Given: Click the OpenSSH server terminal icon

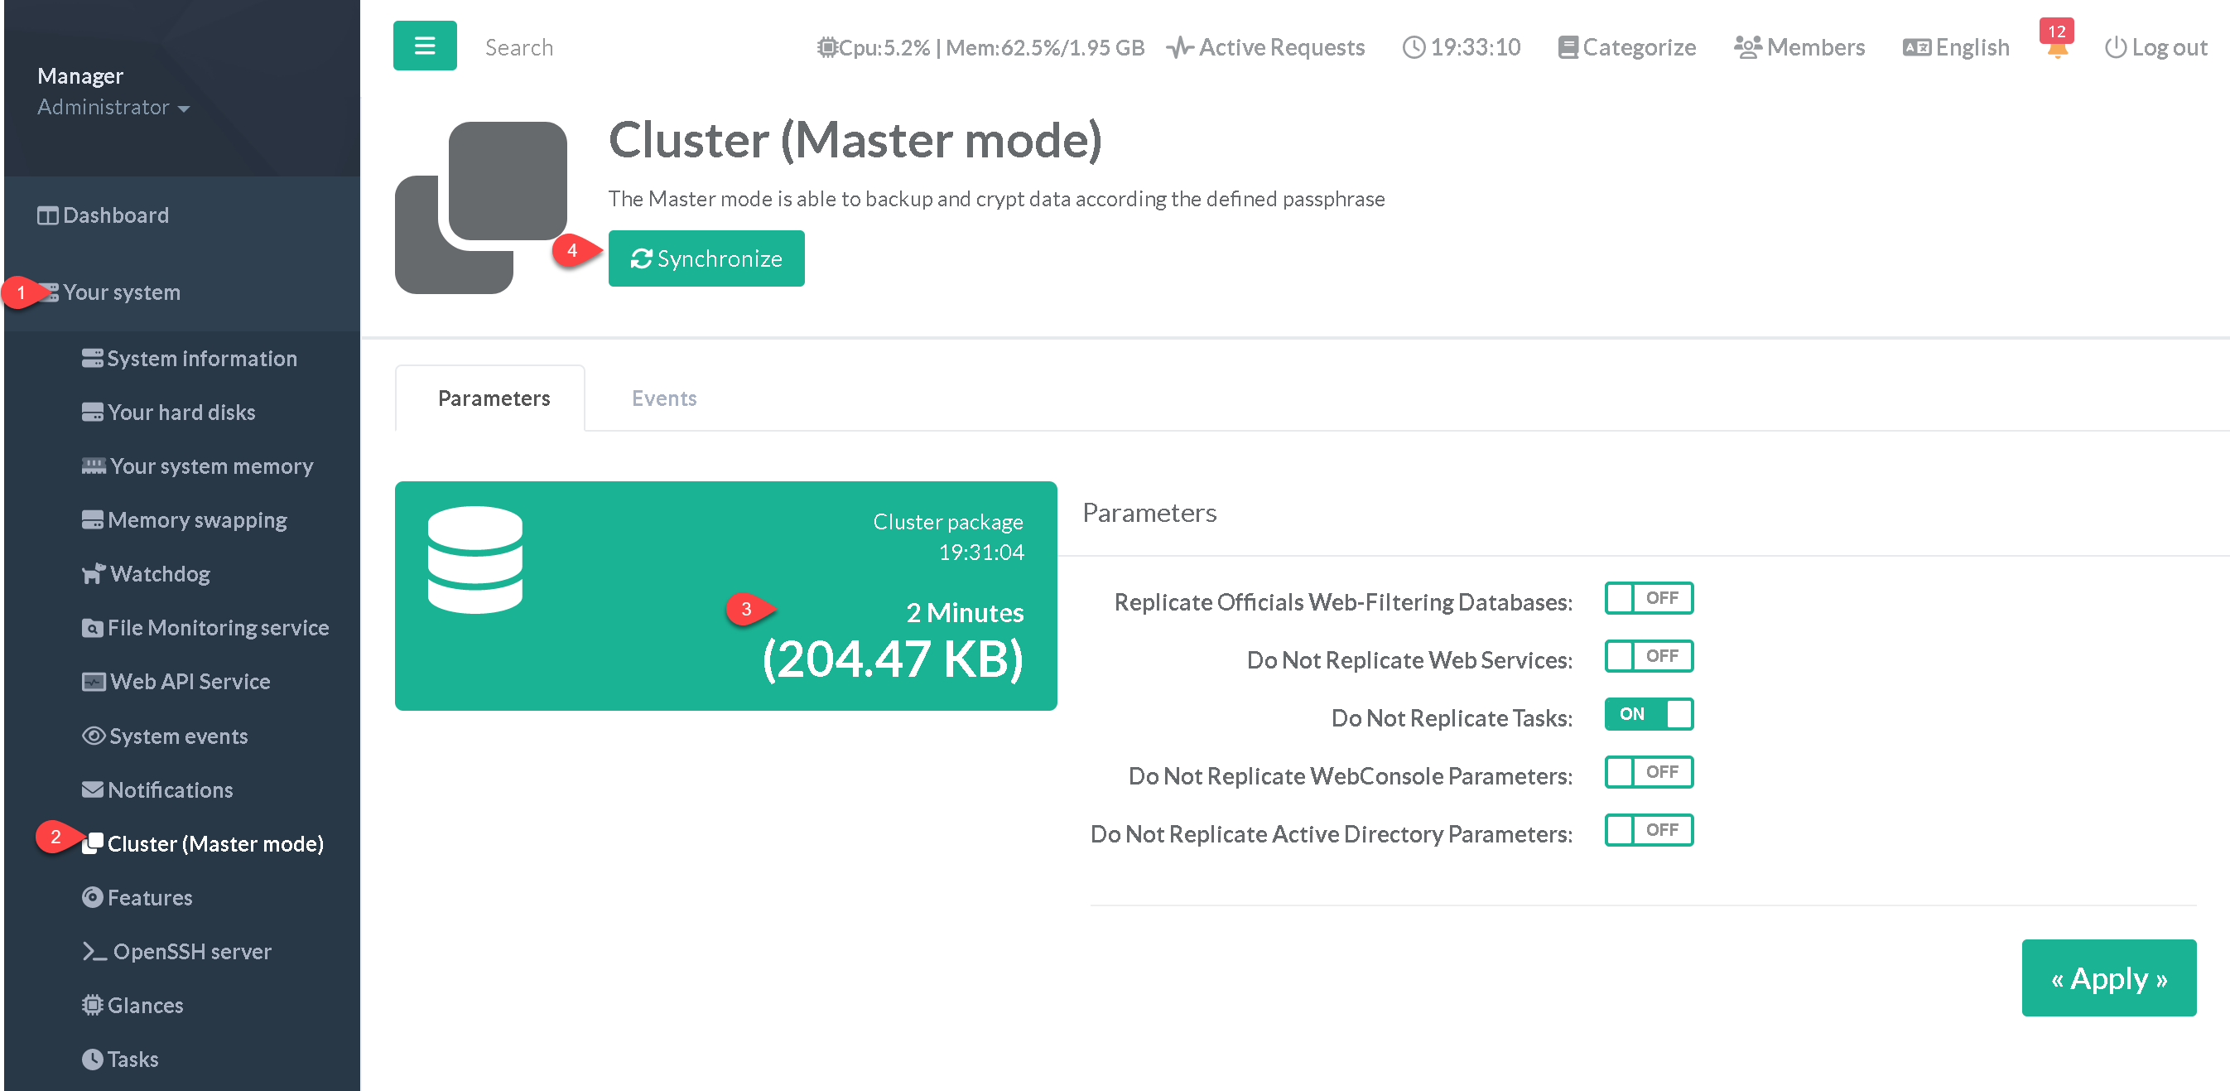Looking at the screenshot, I should pyautogui.click(x=94, y=952).
